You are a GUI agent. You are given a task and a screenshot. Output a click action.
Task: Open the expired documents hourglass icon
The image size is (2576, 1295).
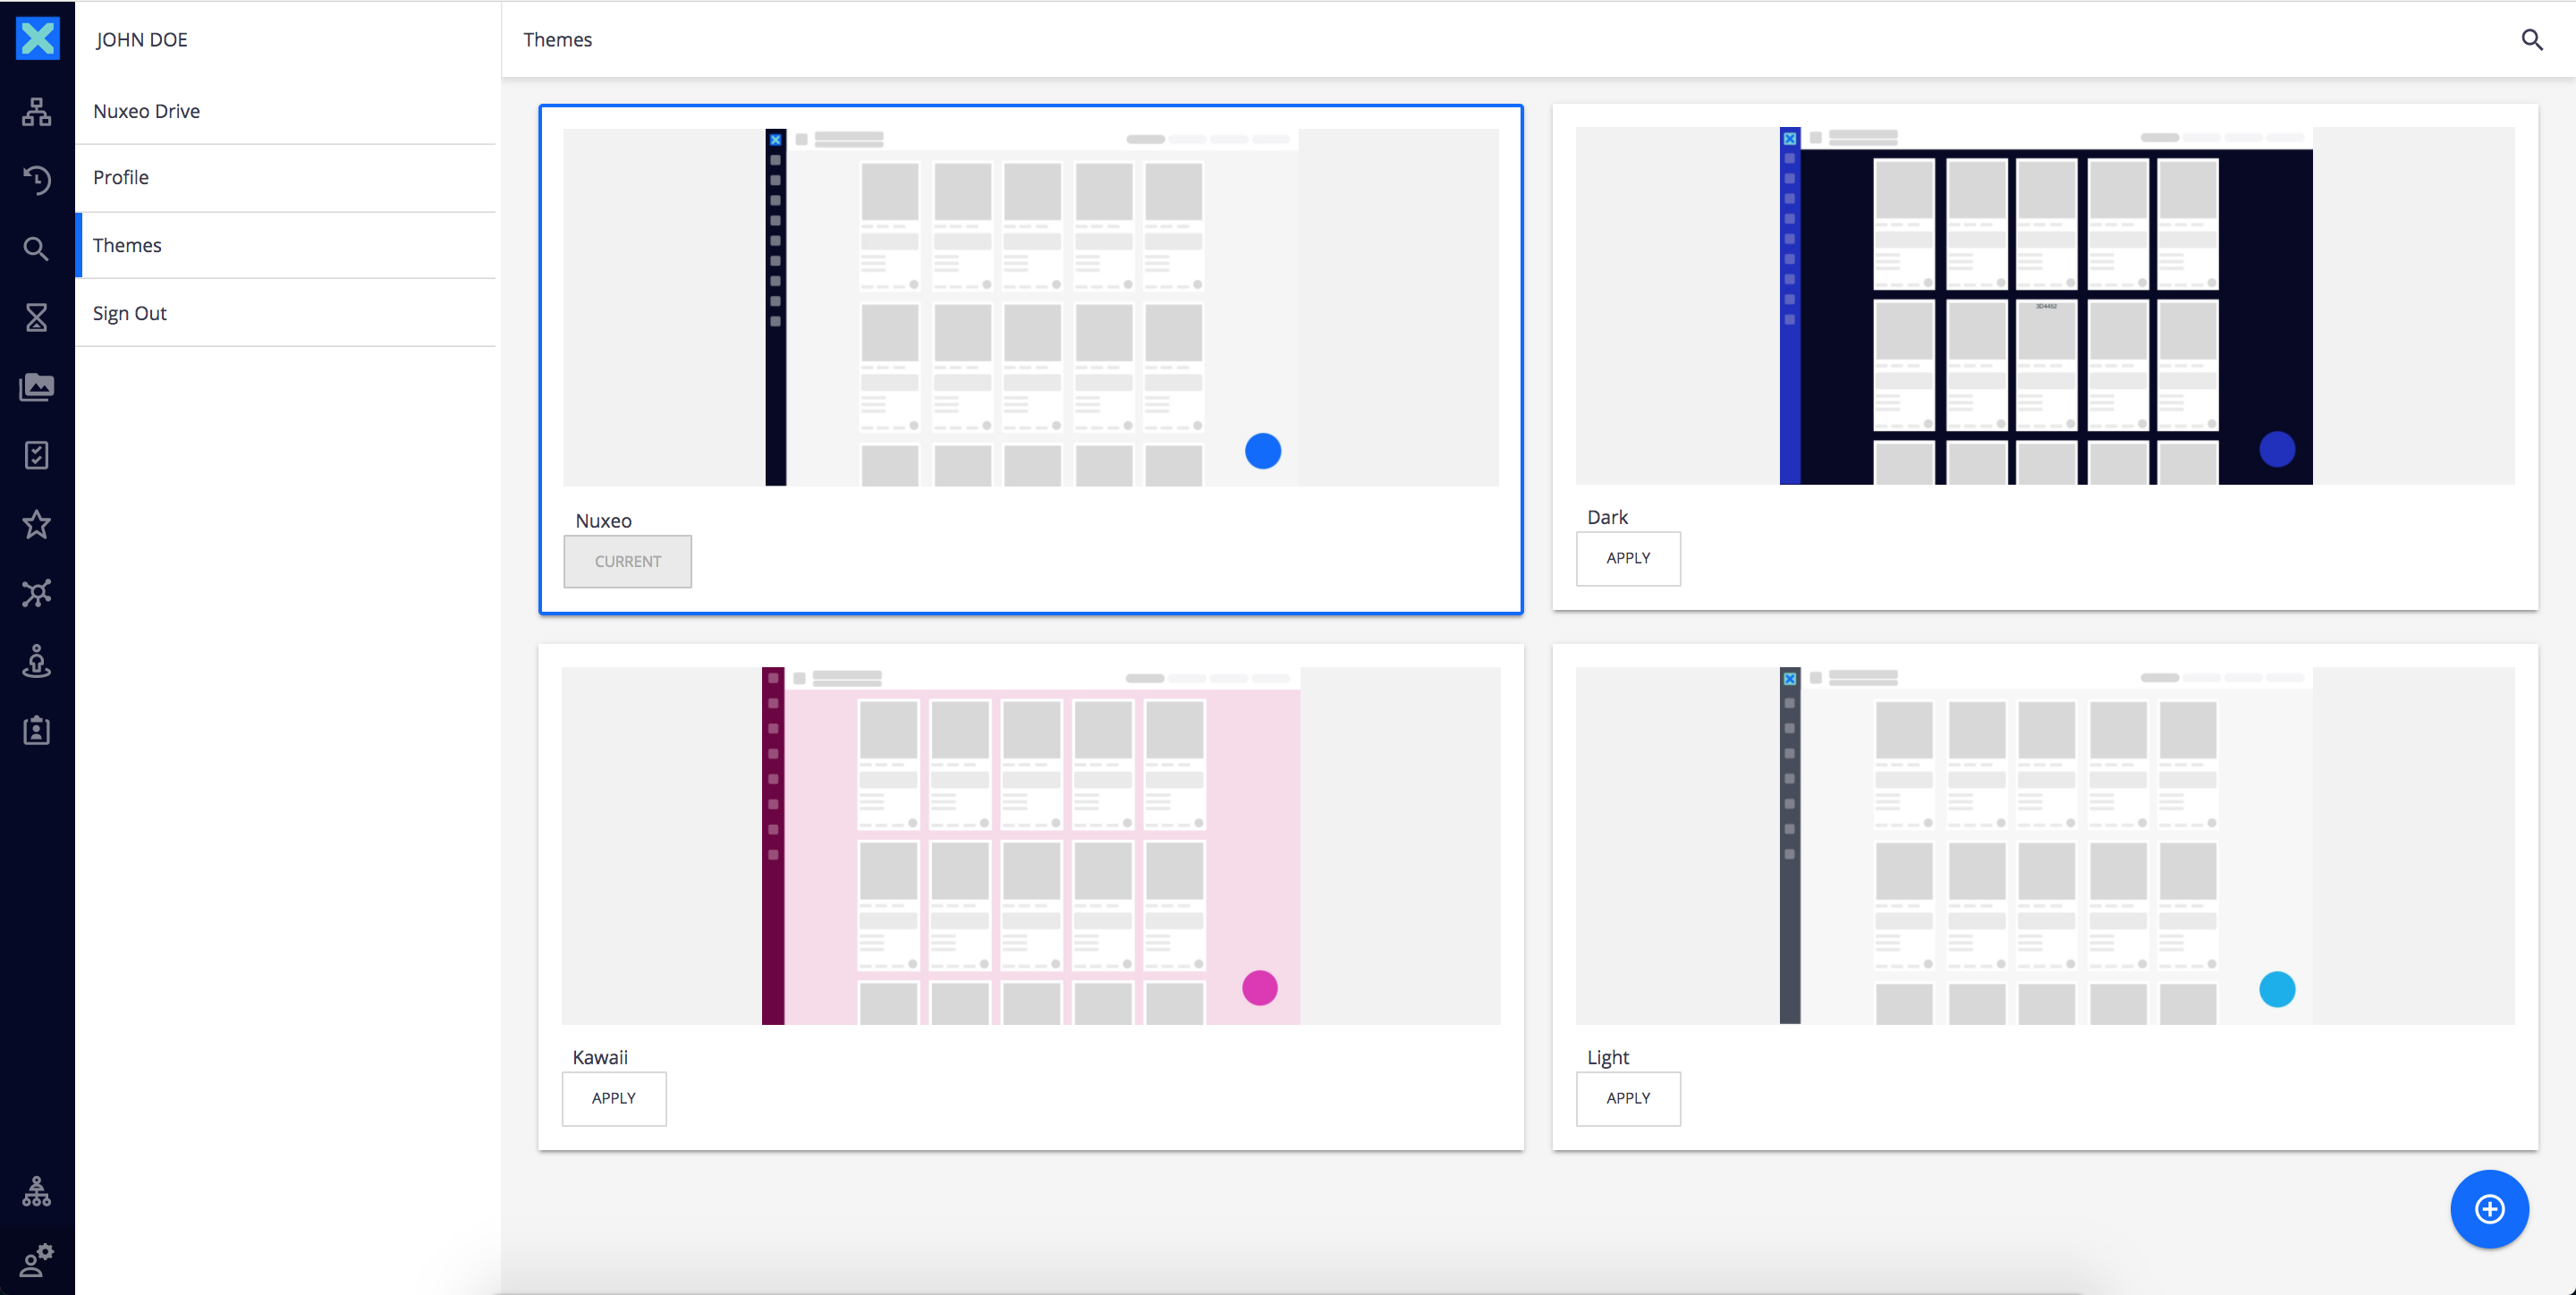37,318
